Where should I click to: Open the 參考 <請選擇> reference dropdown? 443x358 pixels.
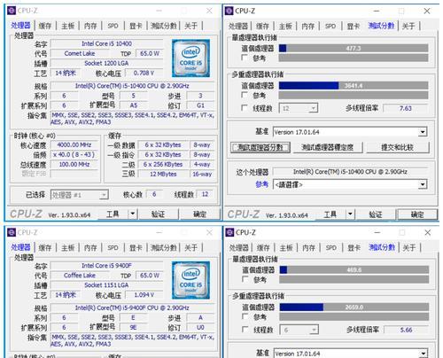(350, 184)
